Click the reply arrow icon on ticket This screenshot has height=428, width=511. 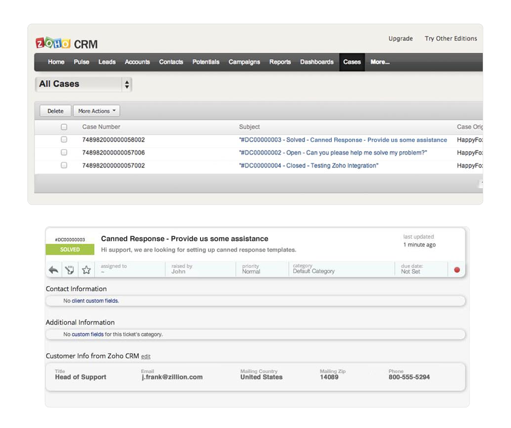(x=53, y=270)
